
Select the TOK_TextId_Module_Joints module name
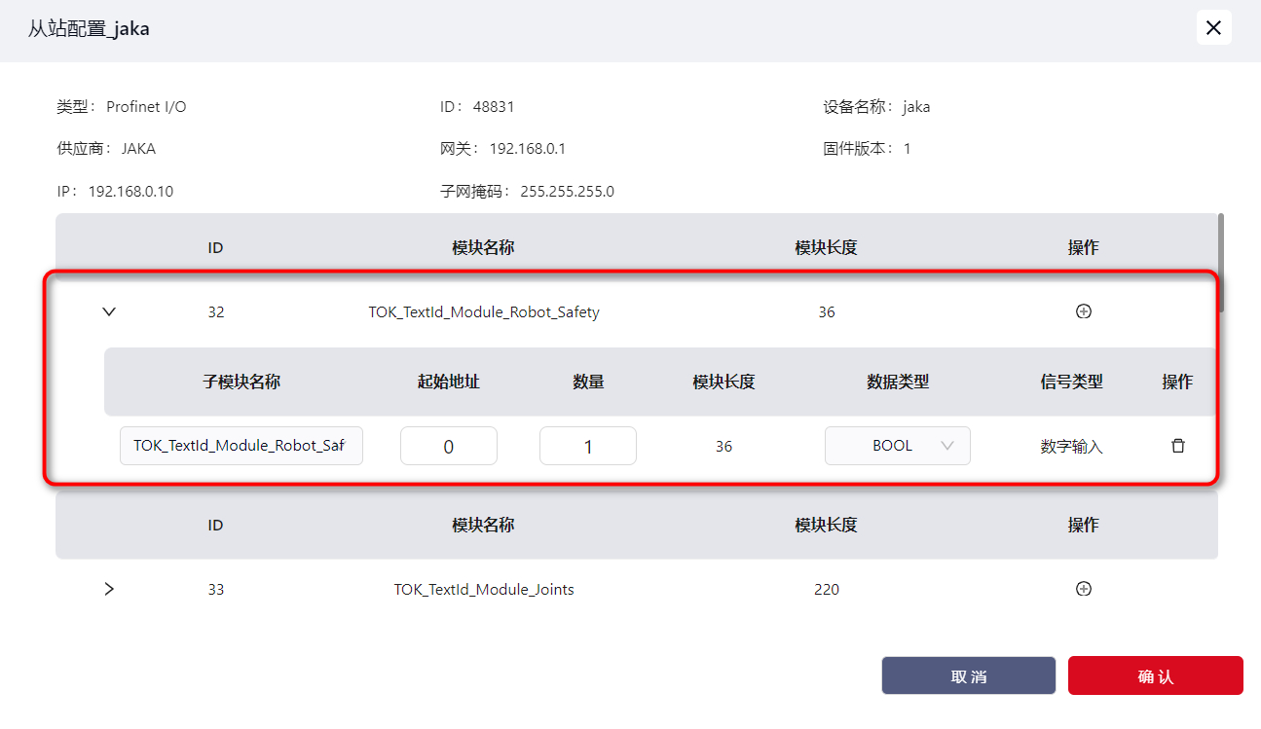[x=484, y=589]
